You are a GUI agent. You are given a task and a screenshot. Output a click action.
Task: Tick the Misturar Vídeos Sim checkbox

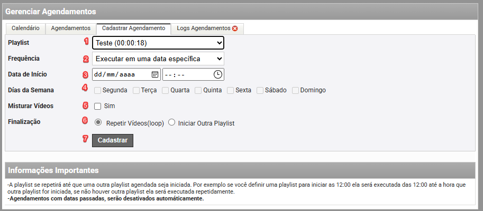[97, 106]
